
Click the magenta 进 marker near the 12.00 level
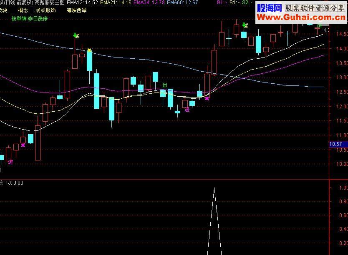tap(187, 110)
